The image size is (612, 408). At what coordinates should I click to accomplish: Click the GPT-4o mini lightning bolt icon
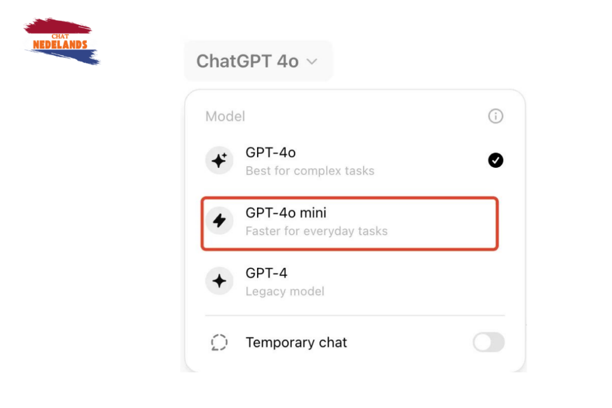click(219, 221)
